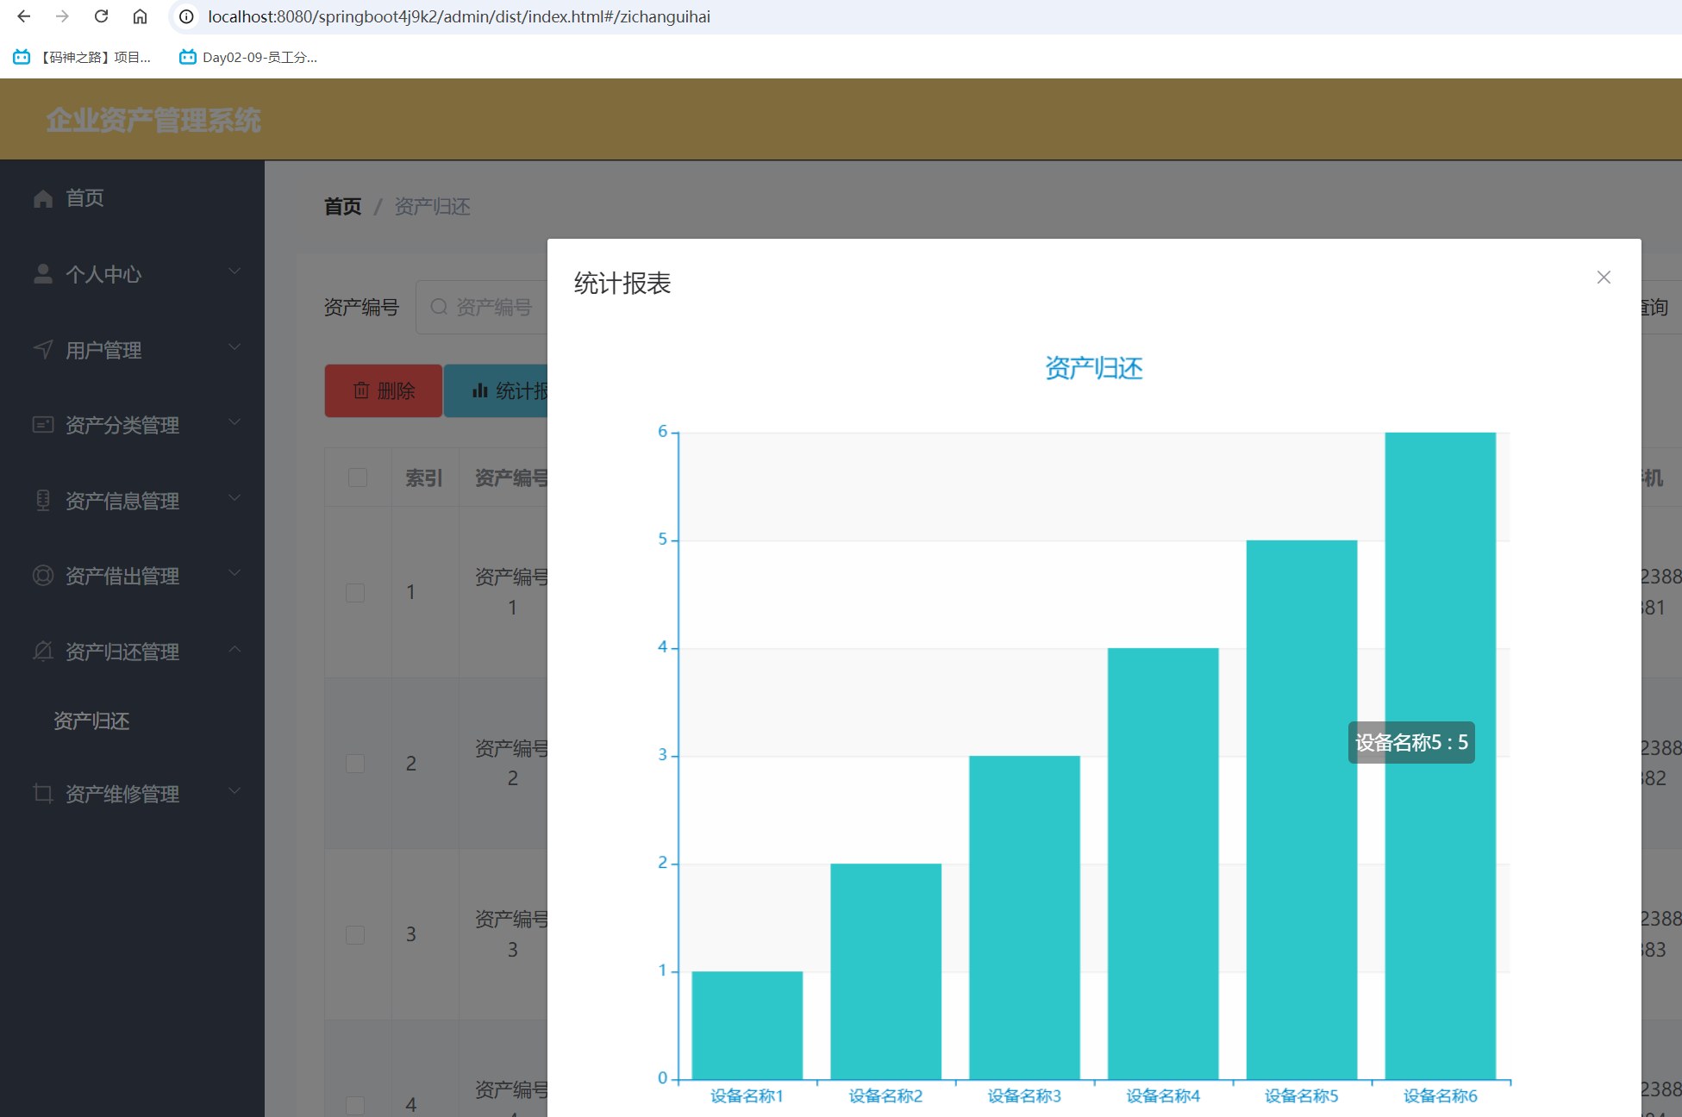Click the site info icon in address bar

click(x=186, y=16)
